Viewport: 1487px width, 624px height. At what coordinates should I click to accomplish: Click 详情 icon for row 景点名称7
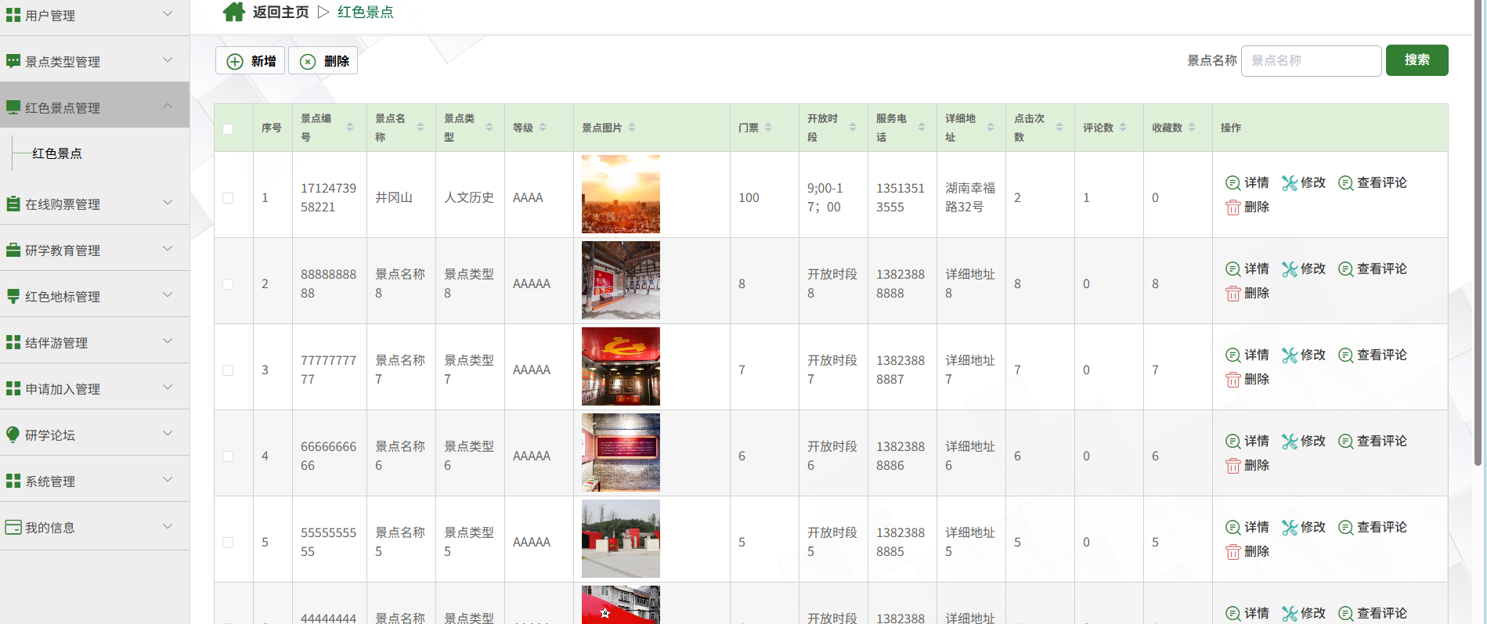(x=1233, y=355)
